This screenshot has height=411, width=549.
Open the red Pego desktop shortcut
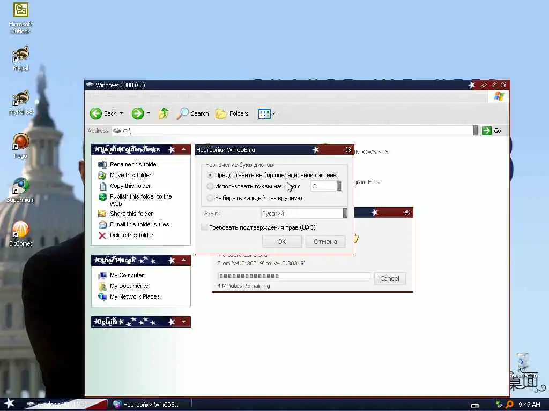(x=21, y=147)
